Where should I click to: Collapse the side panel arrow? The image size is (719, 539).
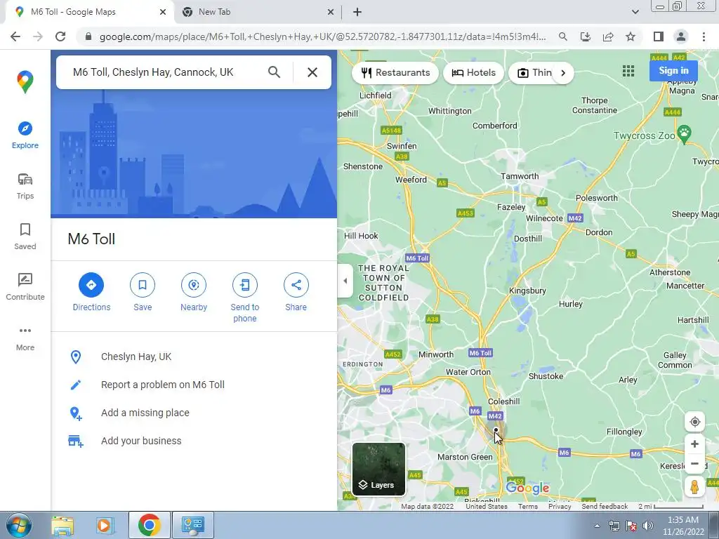pyautogui.click(x=345, y=281)
